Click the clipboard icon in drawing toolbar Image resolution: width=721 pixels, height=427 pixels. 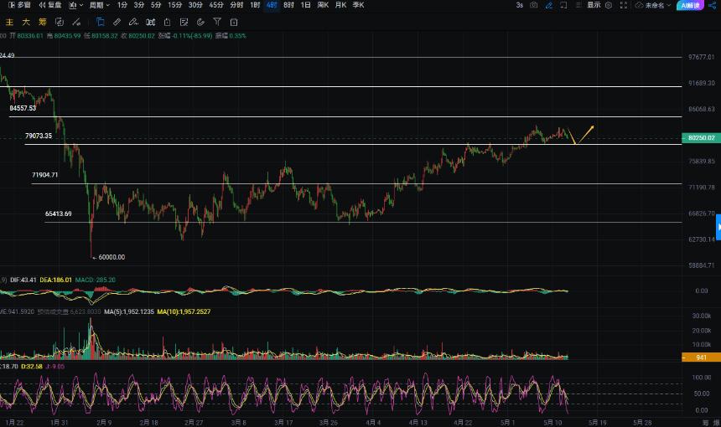tap(167, 22)
